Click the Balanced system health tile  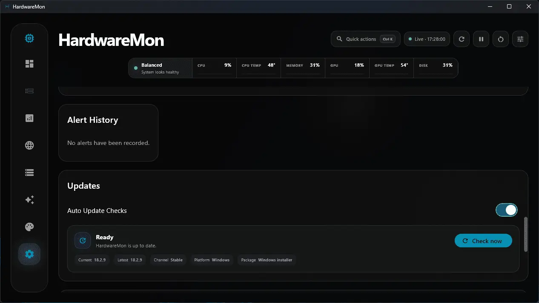(x=161, y=68)
